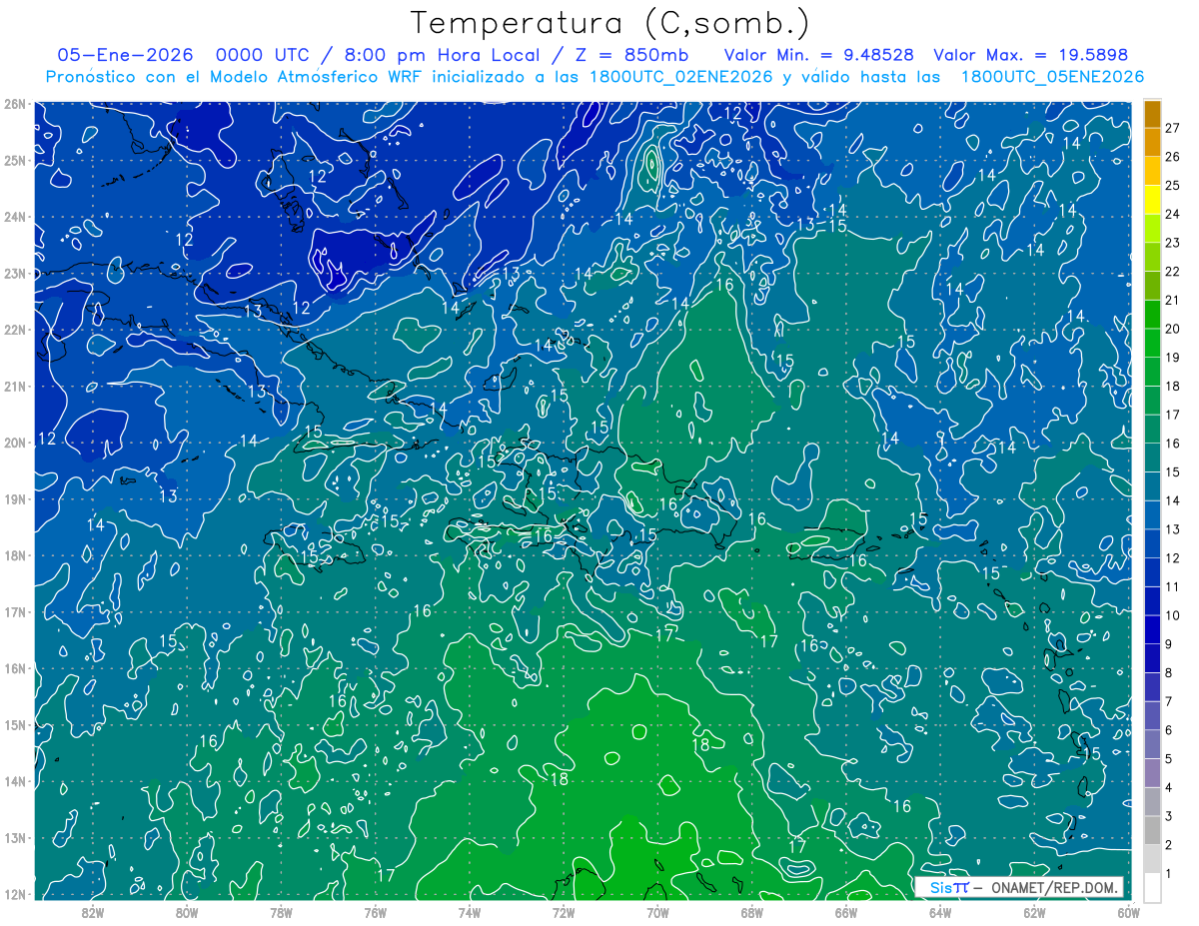Click the '70W' longitude axis label
This screenshot has width=1199, height=926.
click(x=657, y=912)
